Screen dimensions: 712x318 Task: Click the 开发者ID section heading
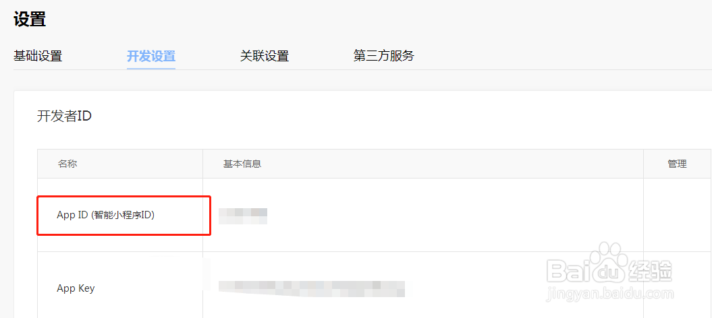[x=65, y=117]
